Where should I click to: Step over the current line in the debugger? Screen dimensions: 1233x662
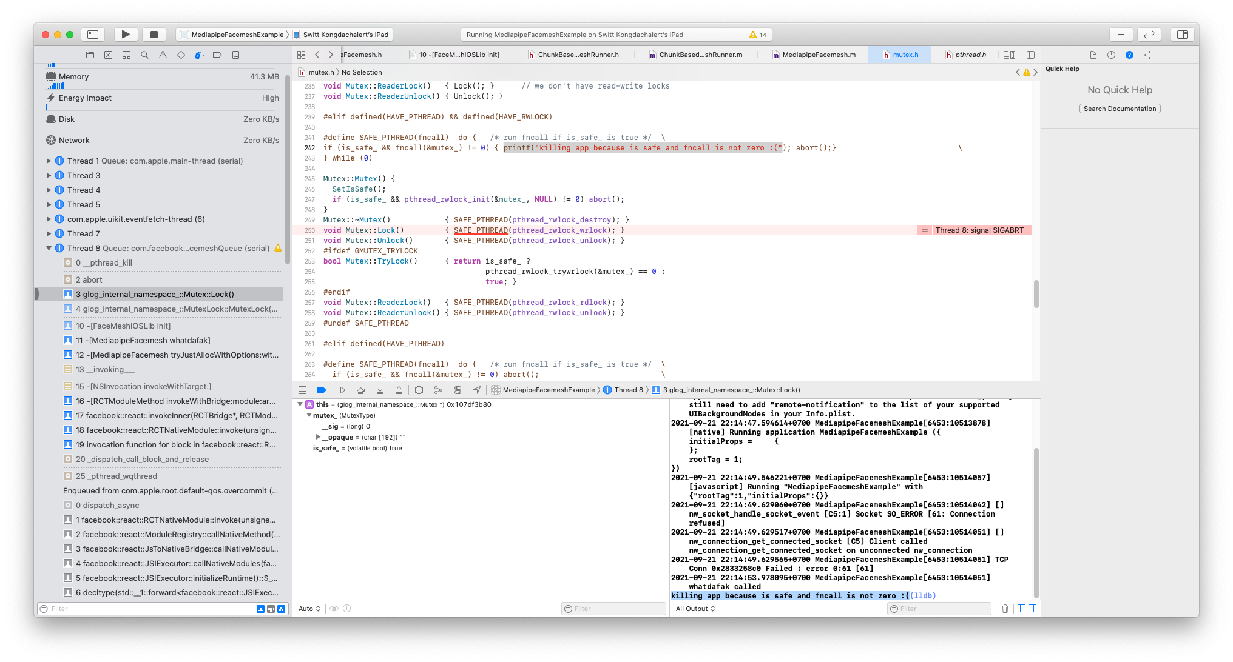point(361,390)
